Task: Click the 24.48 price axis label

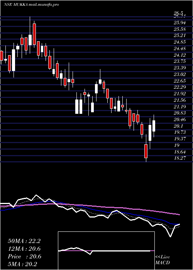Action: [180, 49]
